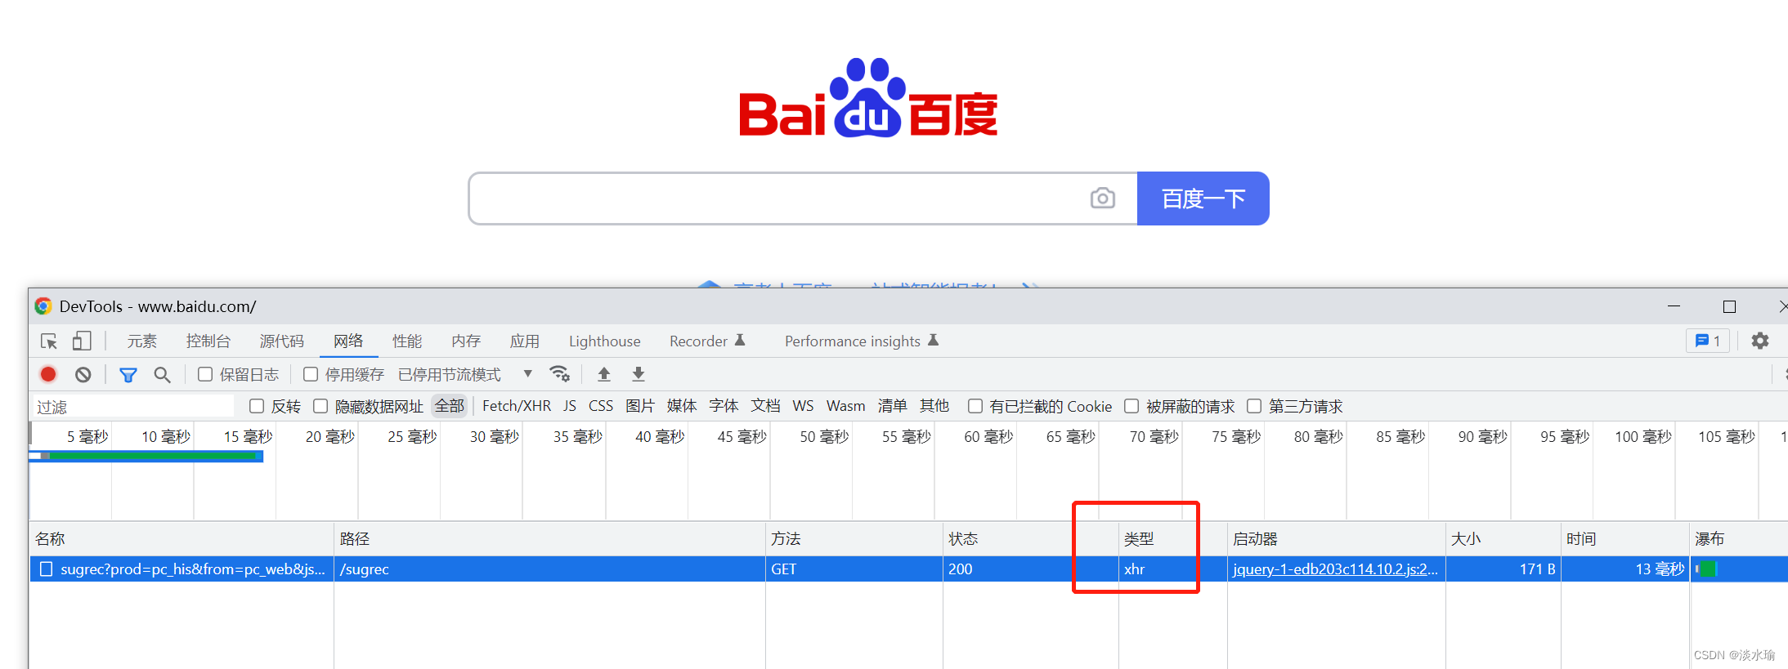This screenshot has width=1788, height=669.
Task: Filter requests by CSS
Action: click(601, 406)
